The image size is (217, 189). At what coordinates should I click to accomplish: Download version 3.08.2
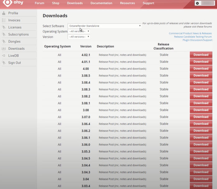click(x=201, y=96)
